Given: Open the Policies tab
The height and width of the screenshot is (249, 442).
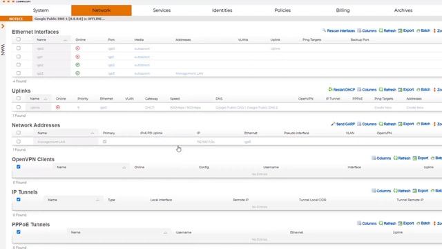Looking at the screenshot, I should click(282, 10).
